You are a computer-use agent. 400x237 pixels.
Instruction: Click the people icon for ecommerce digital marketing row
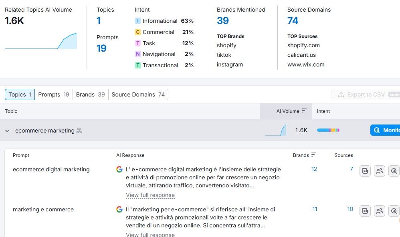pyautogui.click(x=379, y=171)
